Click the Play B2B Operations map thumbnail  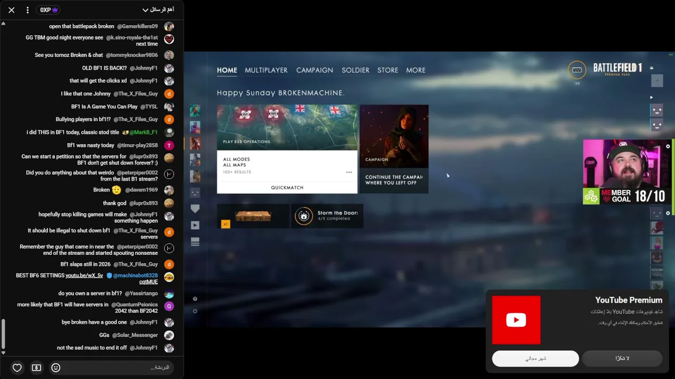click(287, 127)
